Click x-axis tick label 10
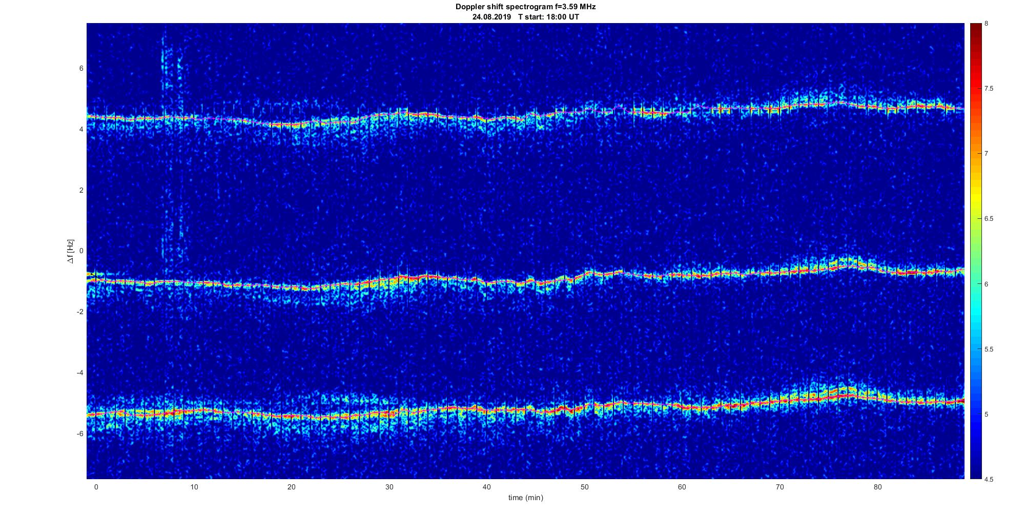 (x=194, y=487)
